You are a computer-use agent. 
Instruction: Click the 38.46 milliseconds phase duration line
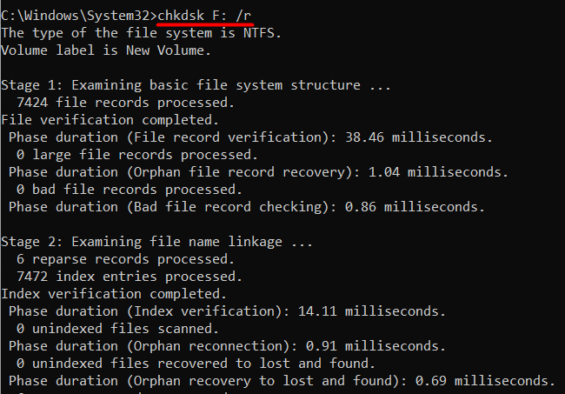pos(250,137)
